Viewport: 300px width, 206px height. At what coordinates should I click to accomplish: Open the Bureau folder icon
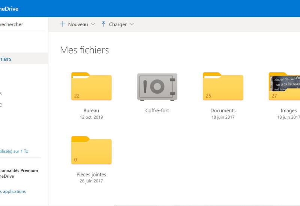[91, 87]
